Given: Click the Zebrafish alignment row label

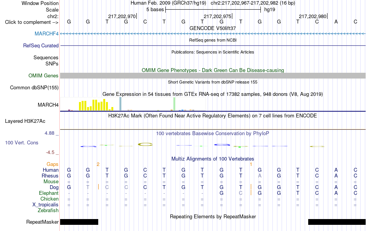Looking at the screenshot, I should (48, 210).
